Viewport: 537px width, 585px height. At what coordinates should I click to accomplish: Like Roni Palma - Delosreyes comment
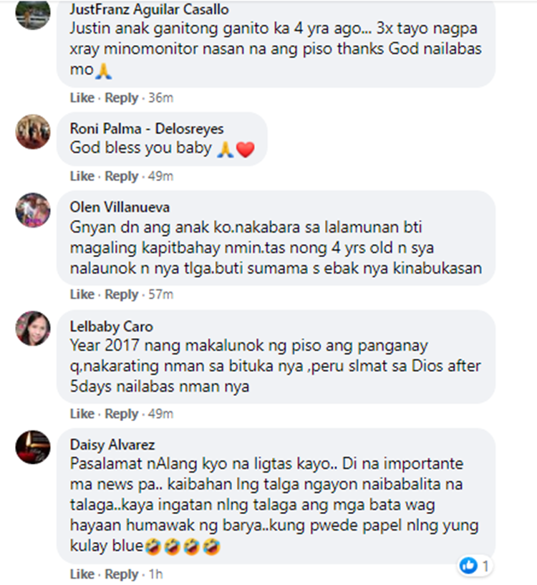click(82, 176)
